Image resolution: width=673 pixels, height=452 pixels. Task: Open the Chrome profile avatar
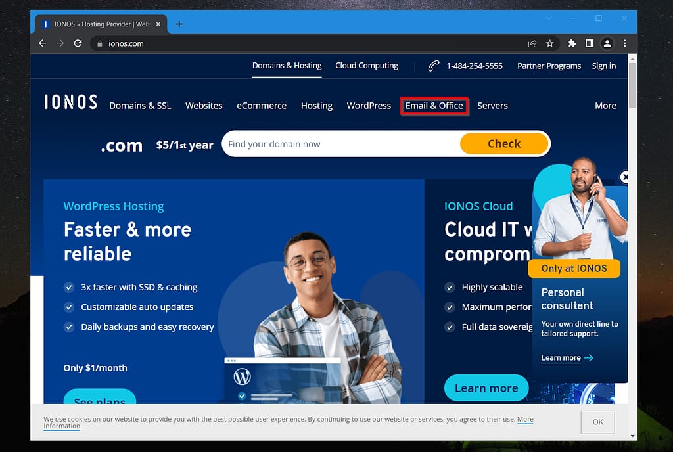pyautogui.click(x=607, y=44)
